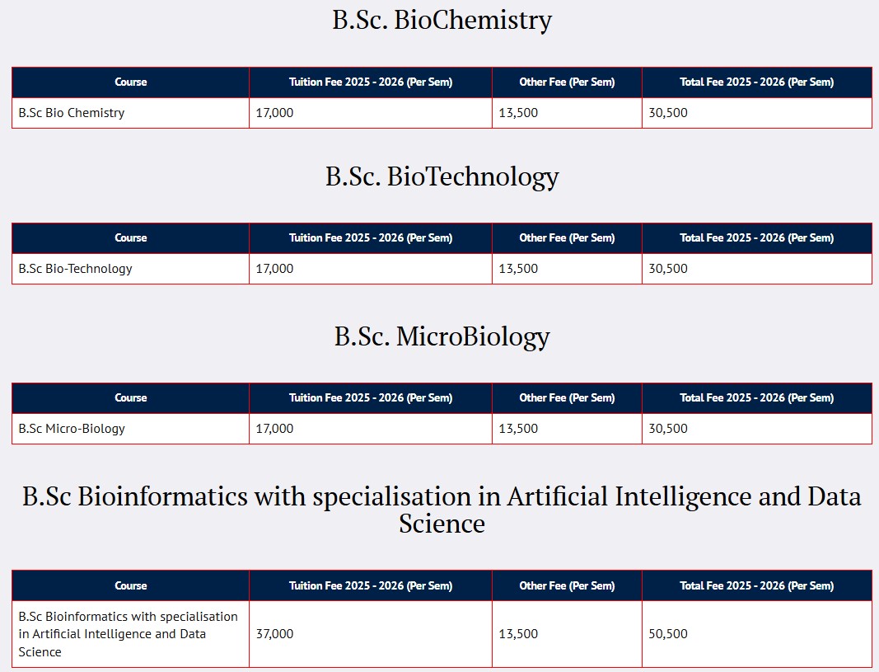Click Bioinformatics table's Tuition Fee header

(x=370, y=586)
